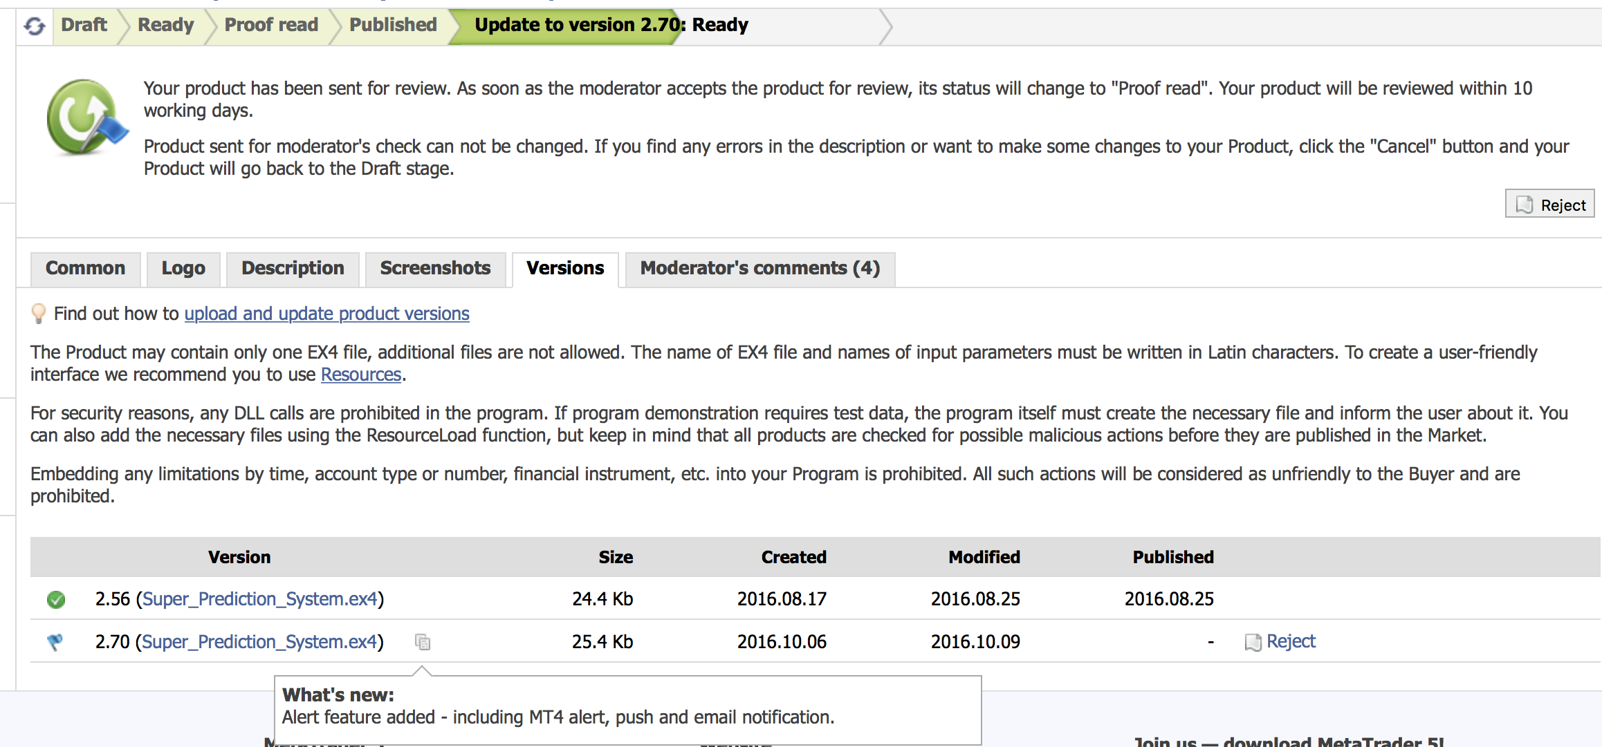Screen dimensions: 1602x747
Task: Click the pin icon for version 2.70
Action: [x=55, y=642]
